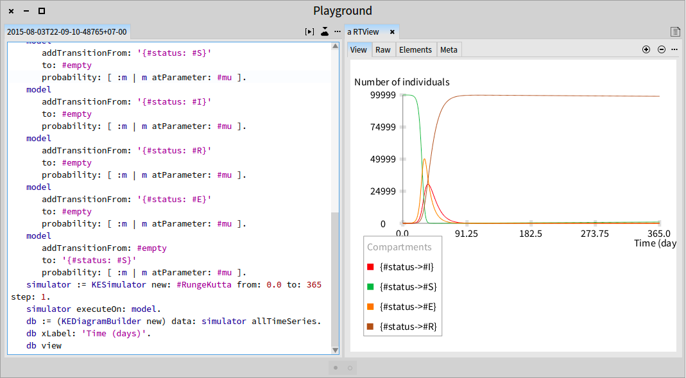Click the Do it and go play icon

pyautogui.click(x=309, y=31)
